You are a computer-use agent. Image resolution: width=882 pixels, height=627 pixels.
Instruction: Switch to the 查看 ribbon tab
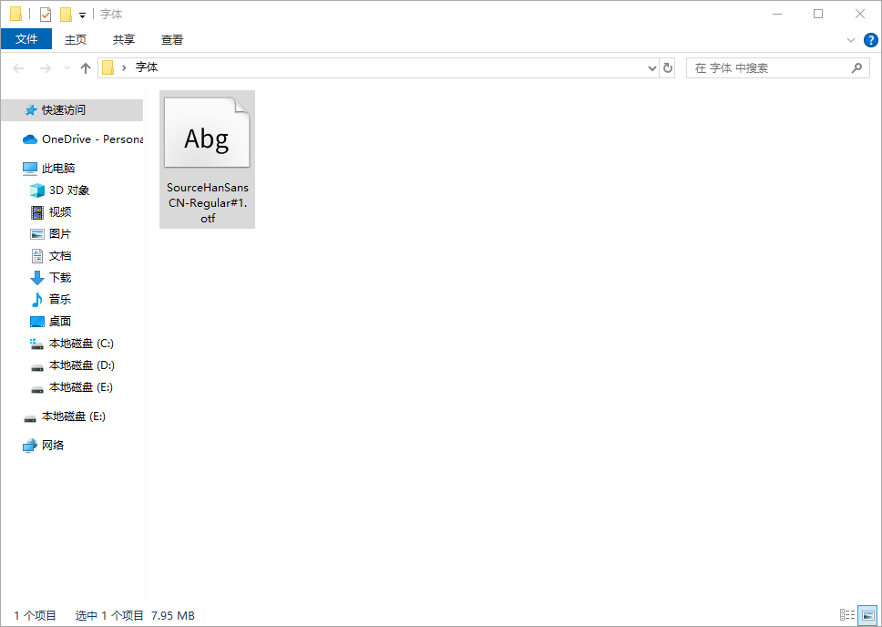172,39
